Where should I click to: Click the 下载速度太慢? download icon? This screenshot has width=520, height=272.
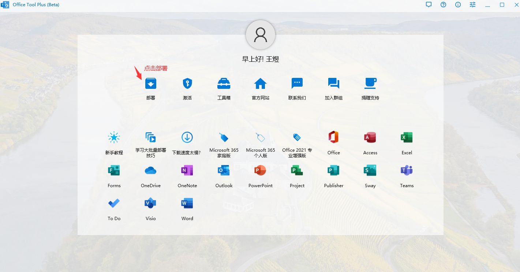pos(187,137)
